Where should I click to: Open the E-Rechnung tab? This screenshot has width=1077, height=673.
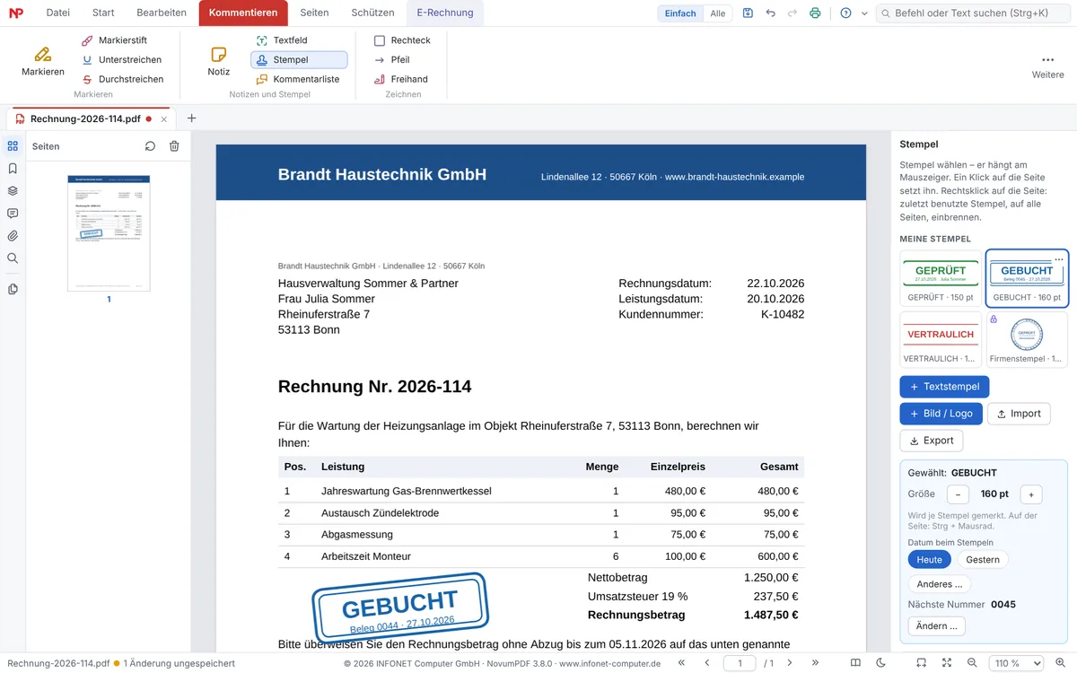pos(444,13)
